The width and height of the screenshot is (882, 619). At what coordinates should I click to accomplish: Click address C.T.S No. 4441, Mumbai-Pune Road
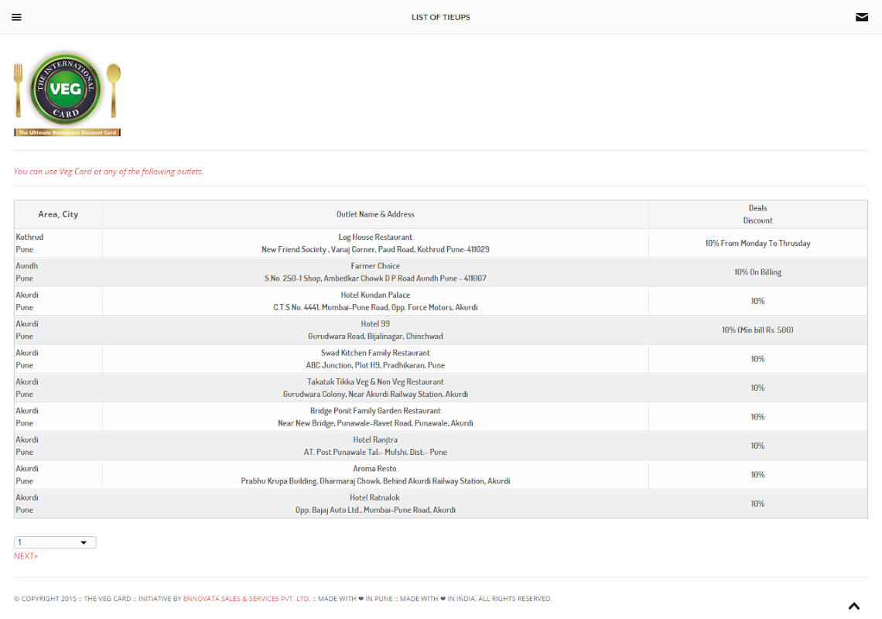tap(375, 308)
